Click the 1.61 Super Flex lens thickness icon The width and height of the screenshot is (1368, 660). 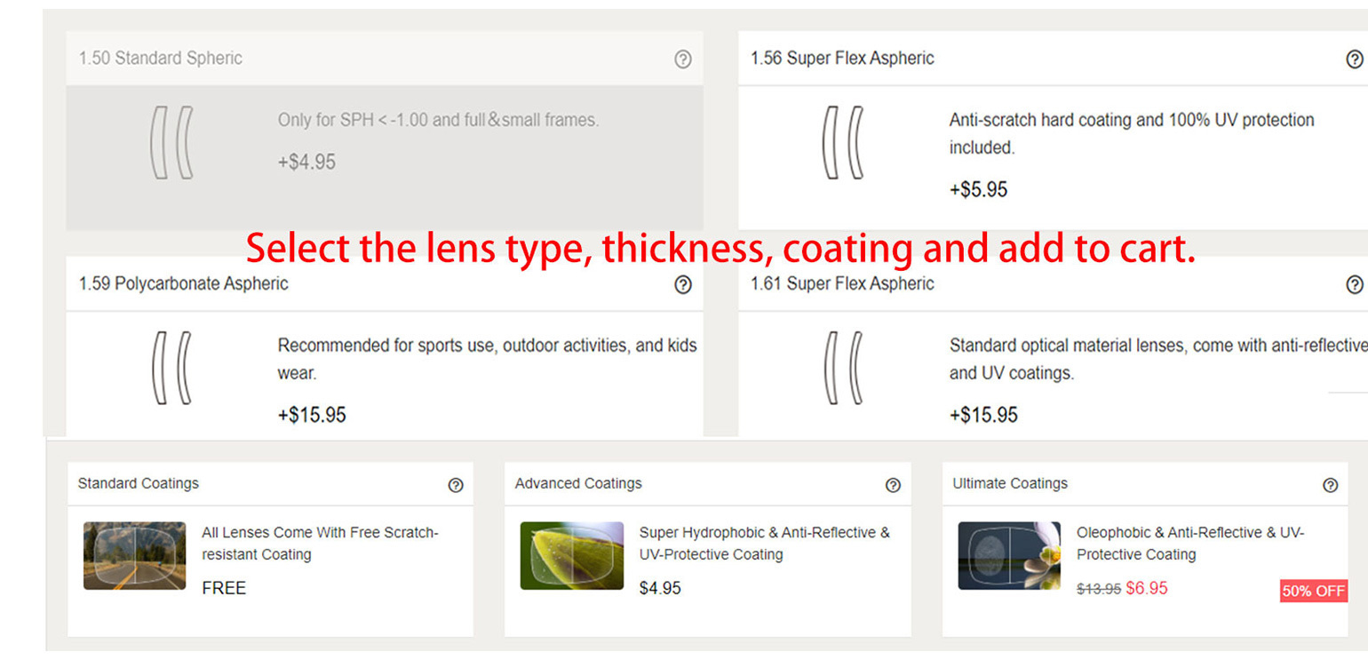(x=842, y=368)
